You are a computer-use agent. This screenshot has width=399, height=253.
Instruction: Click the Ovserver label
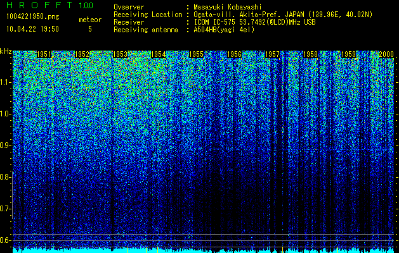(129, 7)
